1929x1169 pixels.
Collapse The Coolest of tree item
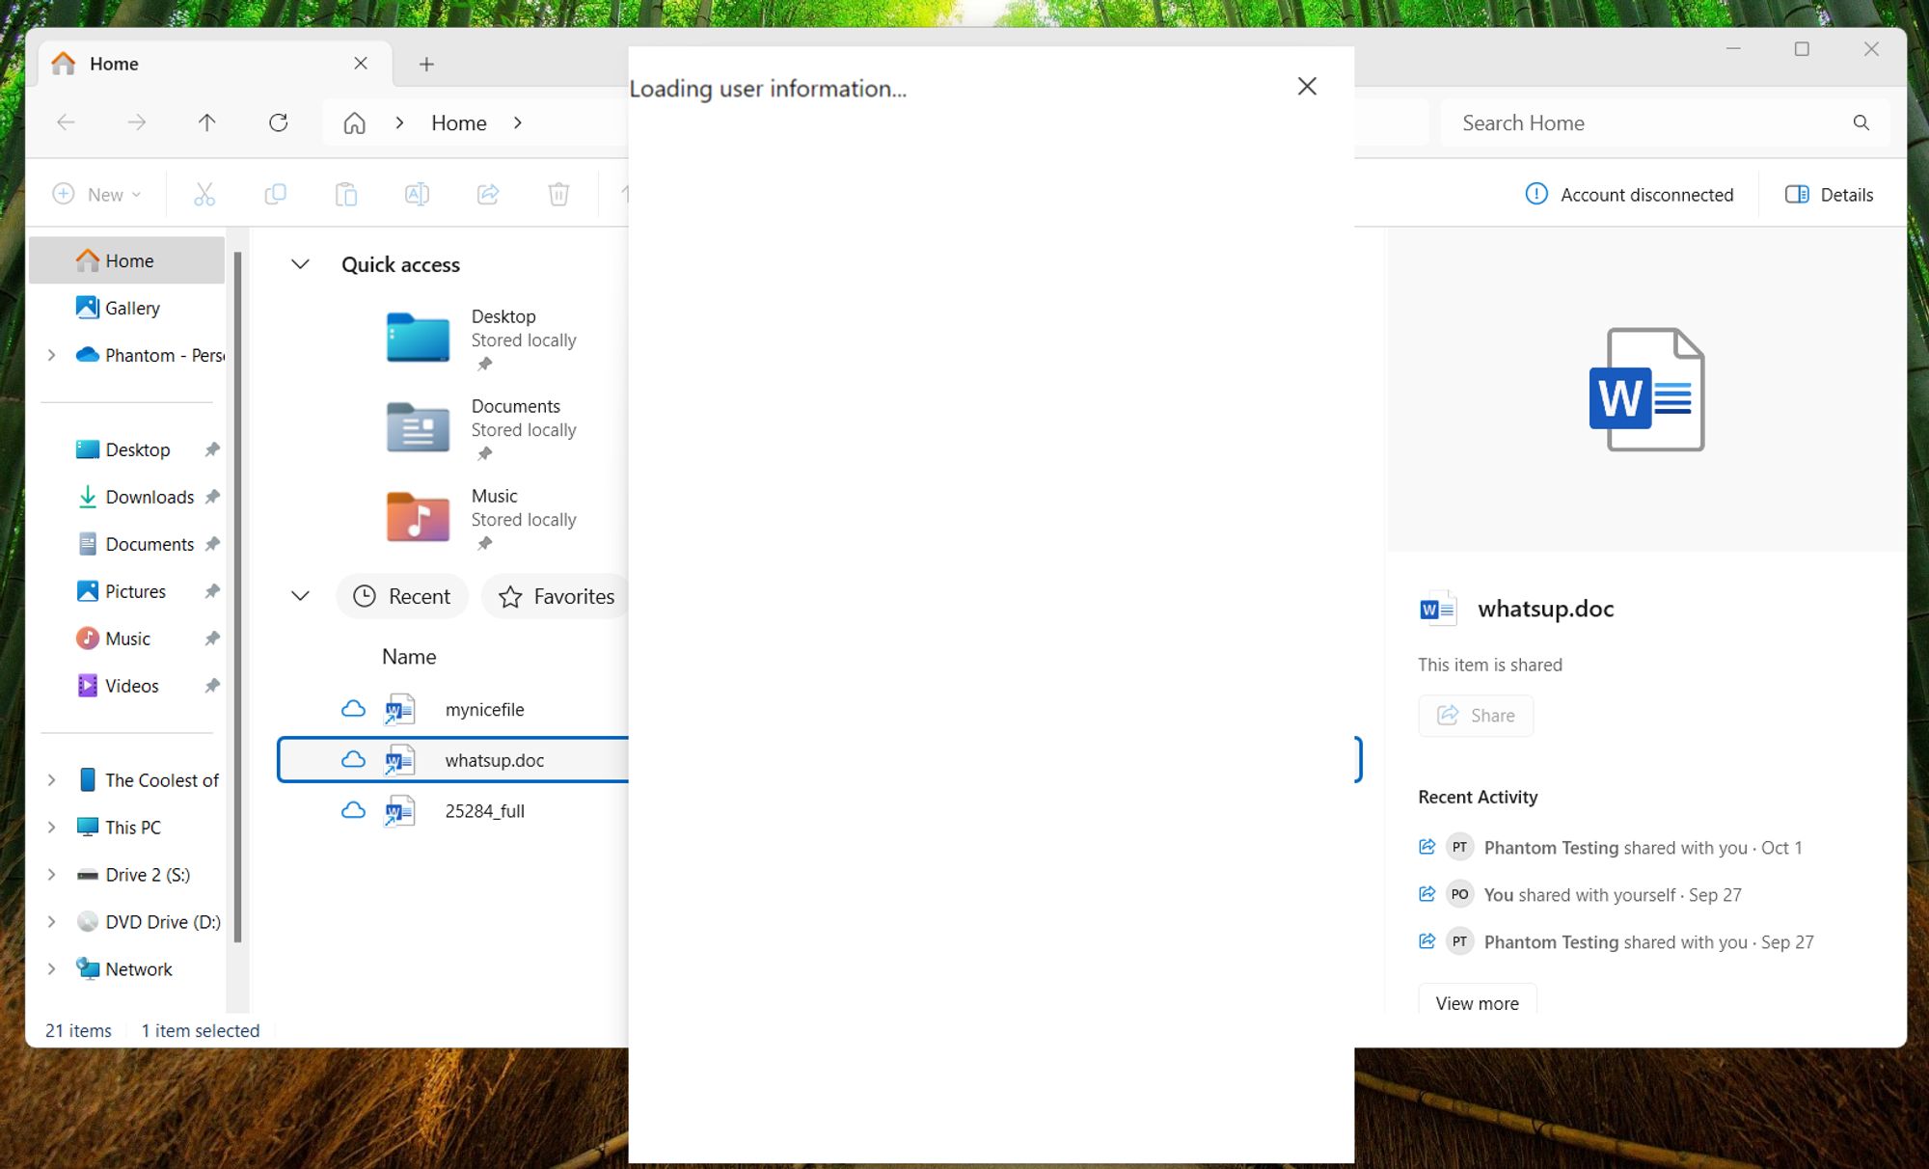point(51,779)
